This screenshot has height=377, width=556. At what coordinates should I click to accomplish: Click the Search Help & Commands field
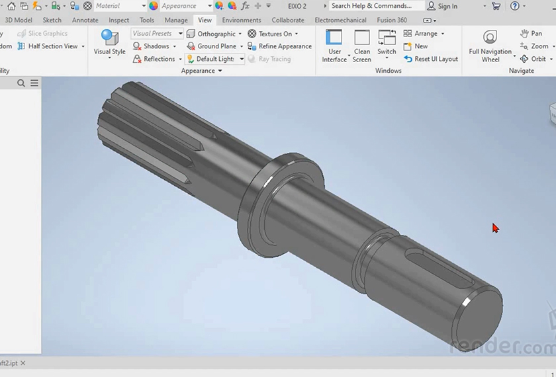click(375, 6)
